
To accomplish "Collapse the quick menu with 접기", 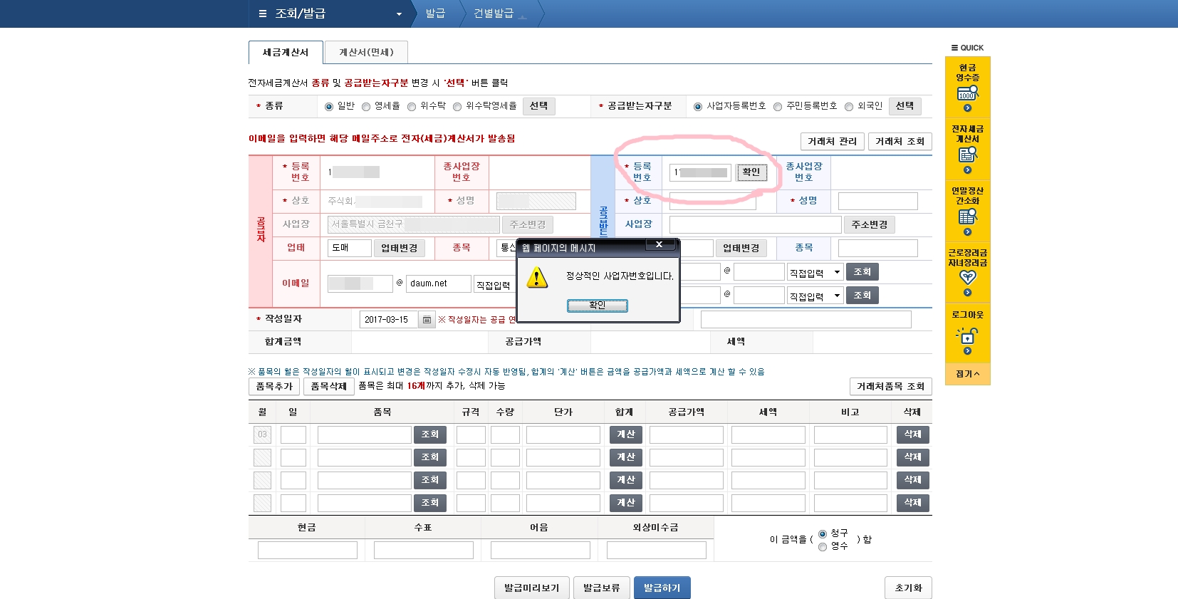I will point(967,374).
